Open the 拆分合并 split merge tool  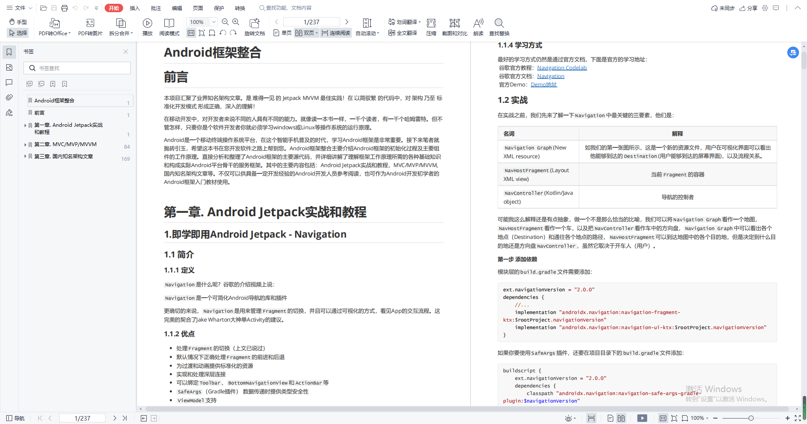click(x=121, y=27)
